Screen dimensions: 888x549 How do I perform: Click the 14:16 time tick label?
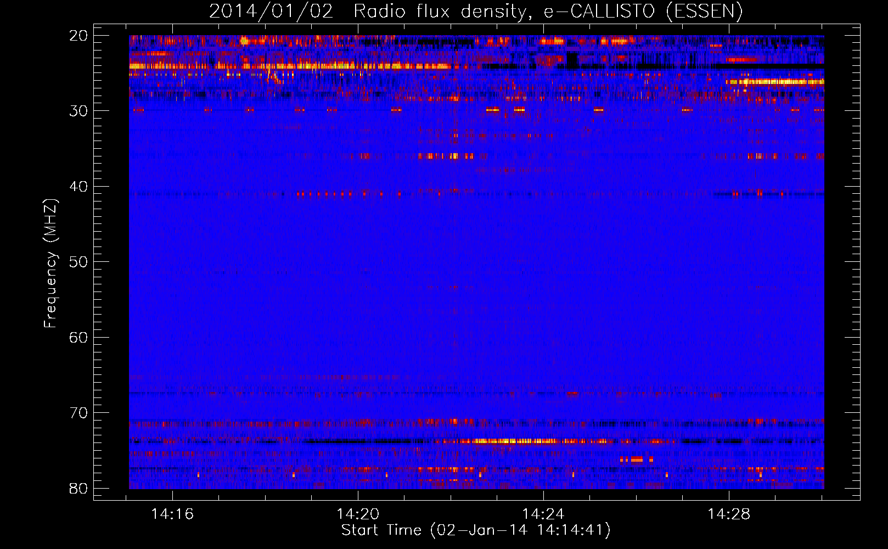172,514
